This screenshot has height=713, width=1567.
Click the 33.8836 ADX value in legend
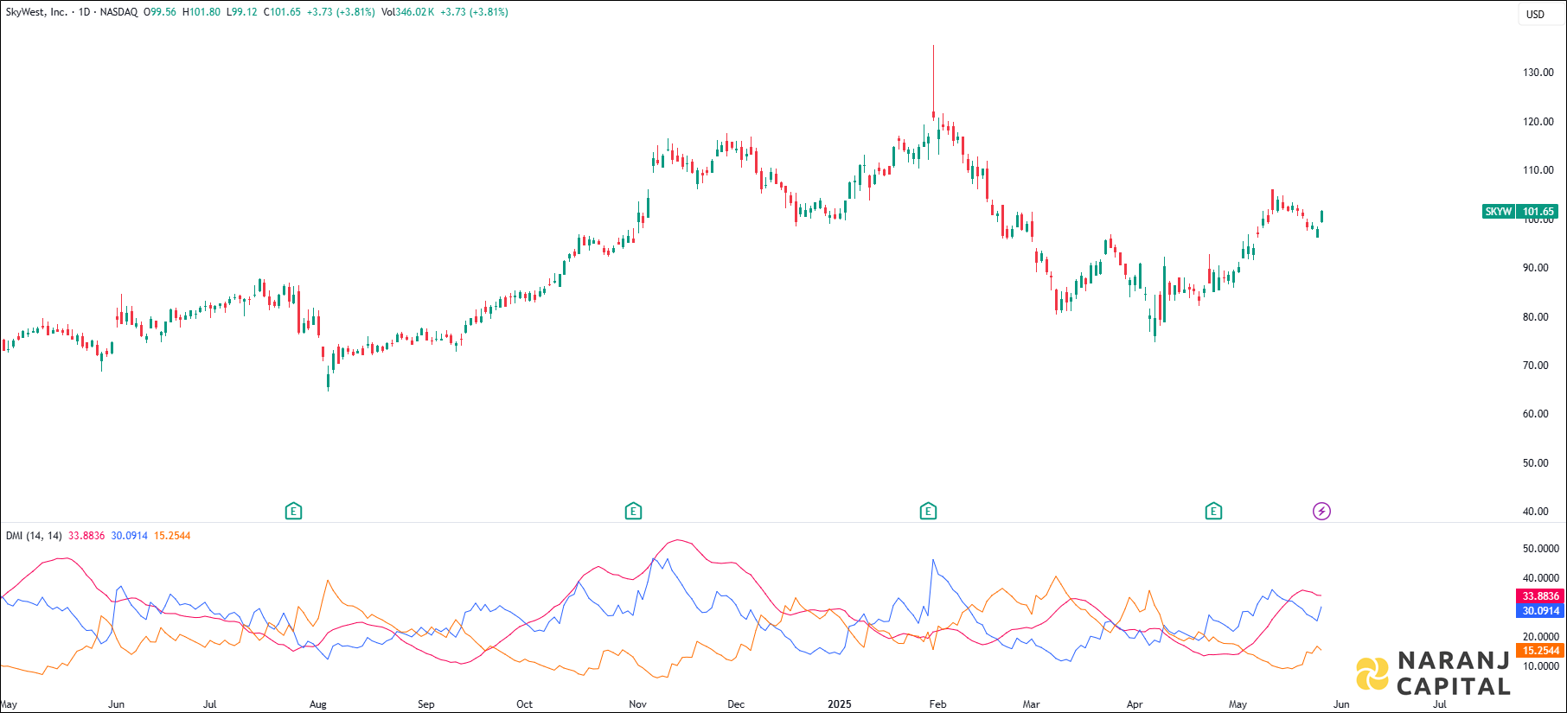coord(86,536)
